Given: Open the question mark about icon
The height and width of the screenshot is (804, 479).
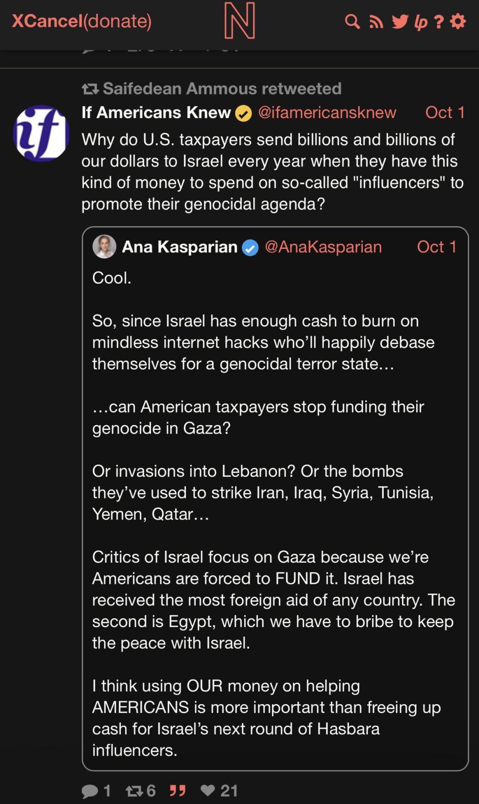Looking at the screenshot, I should click(x=439, y=22).
